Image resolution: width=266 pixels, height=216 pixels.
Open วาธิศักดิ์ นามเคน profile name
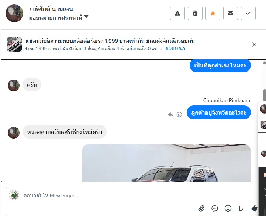tap(51, 9)
